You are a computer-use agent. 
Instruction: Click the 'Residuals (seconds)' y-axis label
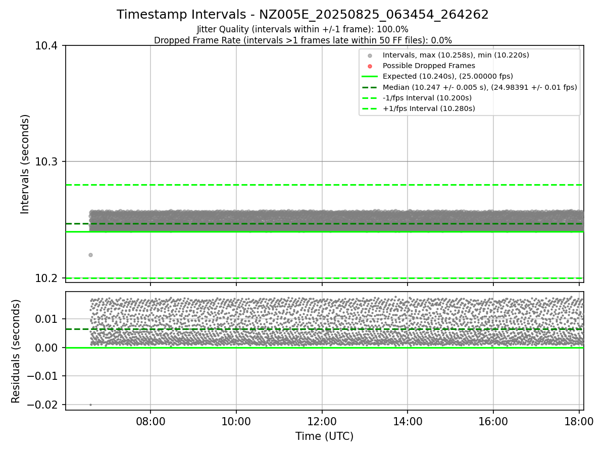(x=16, y=351)
